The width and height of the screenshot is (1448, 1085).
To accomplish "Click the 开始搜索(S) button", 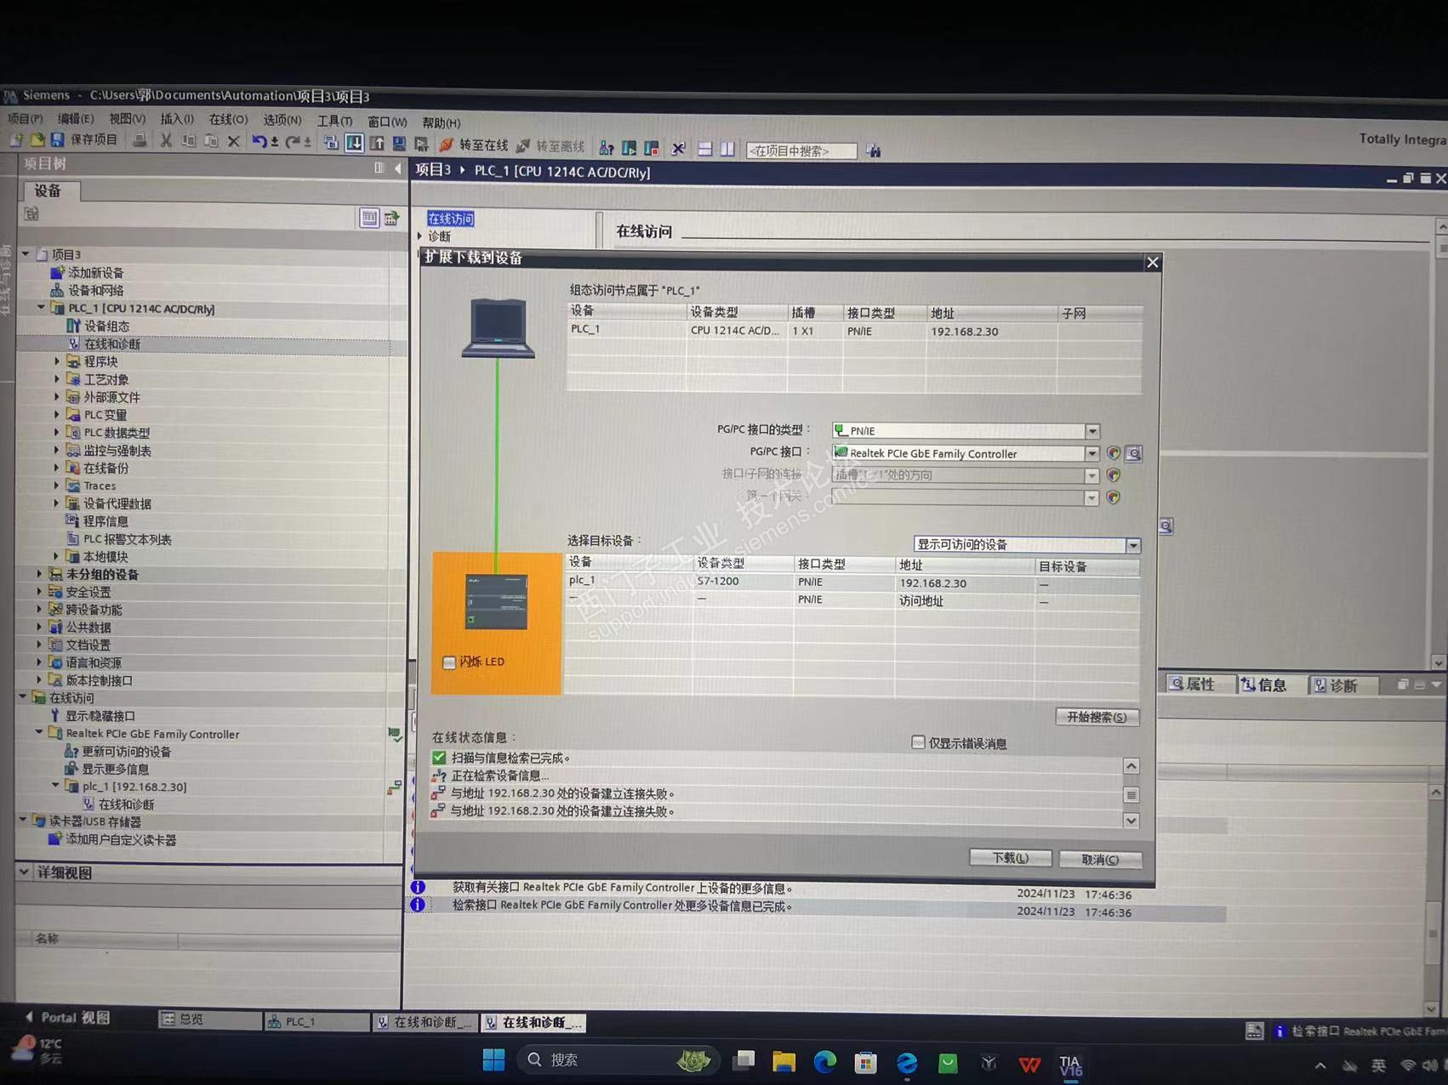I will 1097,717.
